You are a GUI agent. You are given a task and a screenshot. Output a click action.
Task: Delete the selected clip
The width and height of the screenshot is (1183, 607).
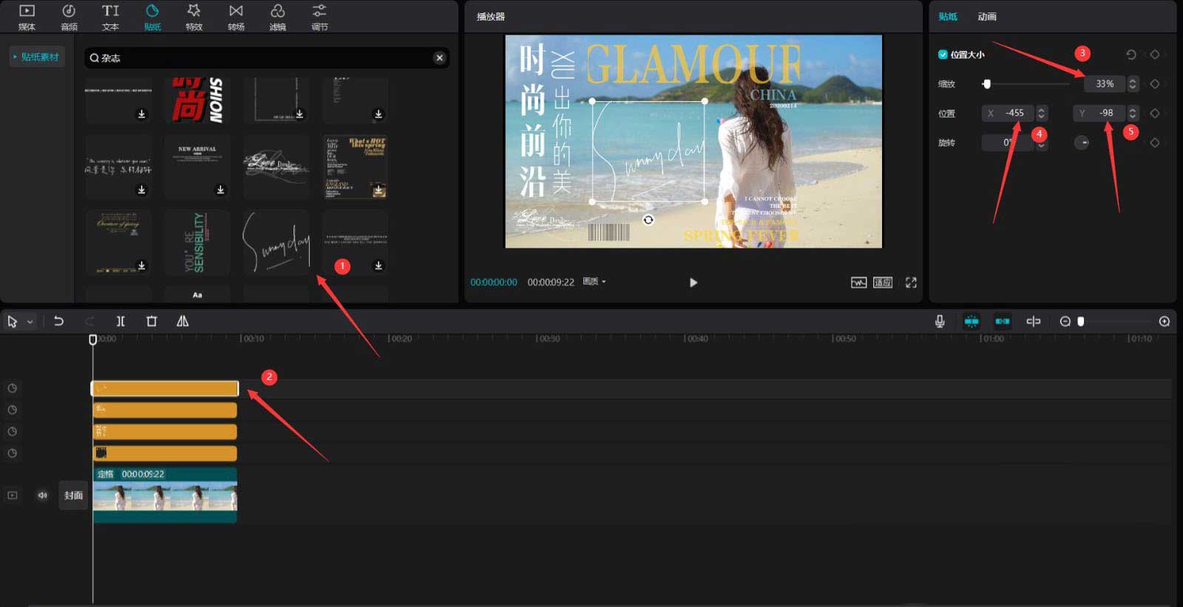coord(152,321)
